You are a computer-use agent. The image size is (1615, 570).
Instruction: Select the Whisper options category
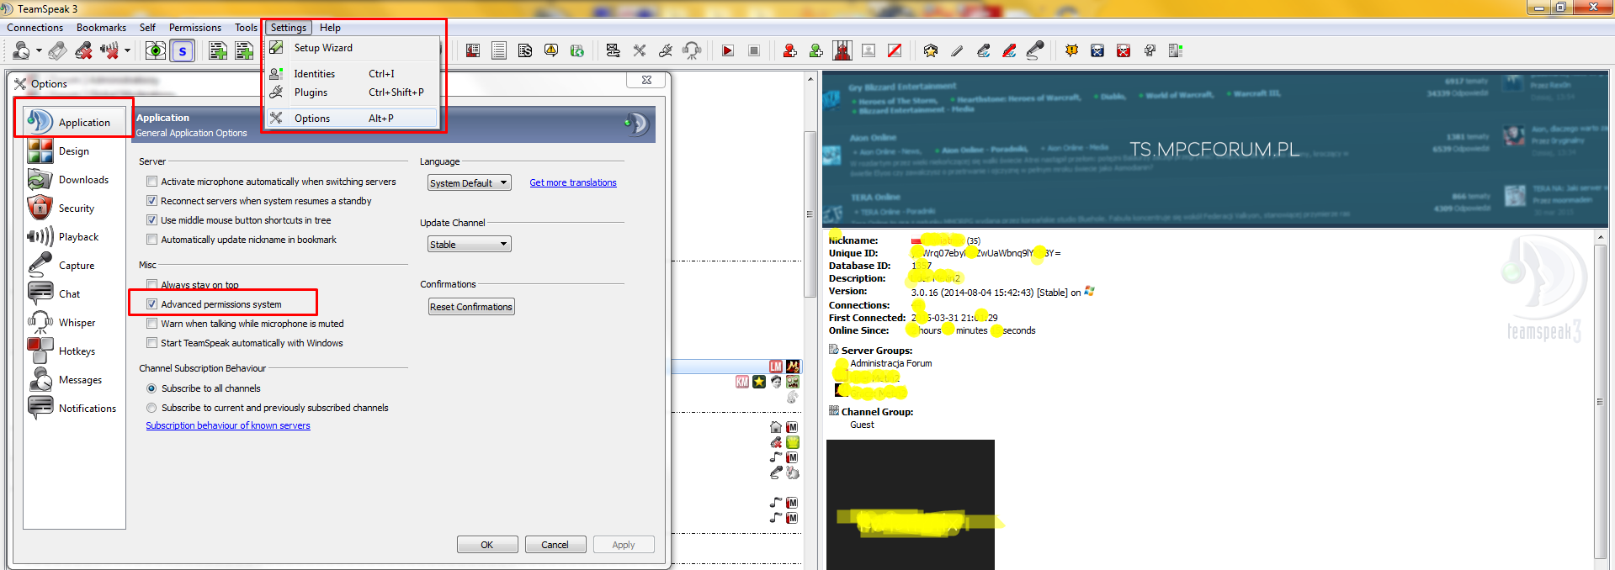click(74, 323)
